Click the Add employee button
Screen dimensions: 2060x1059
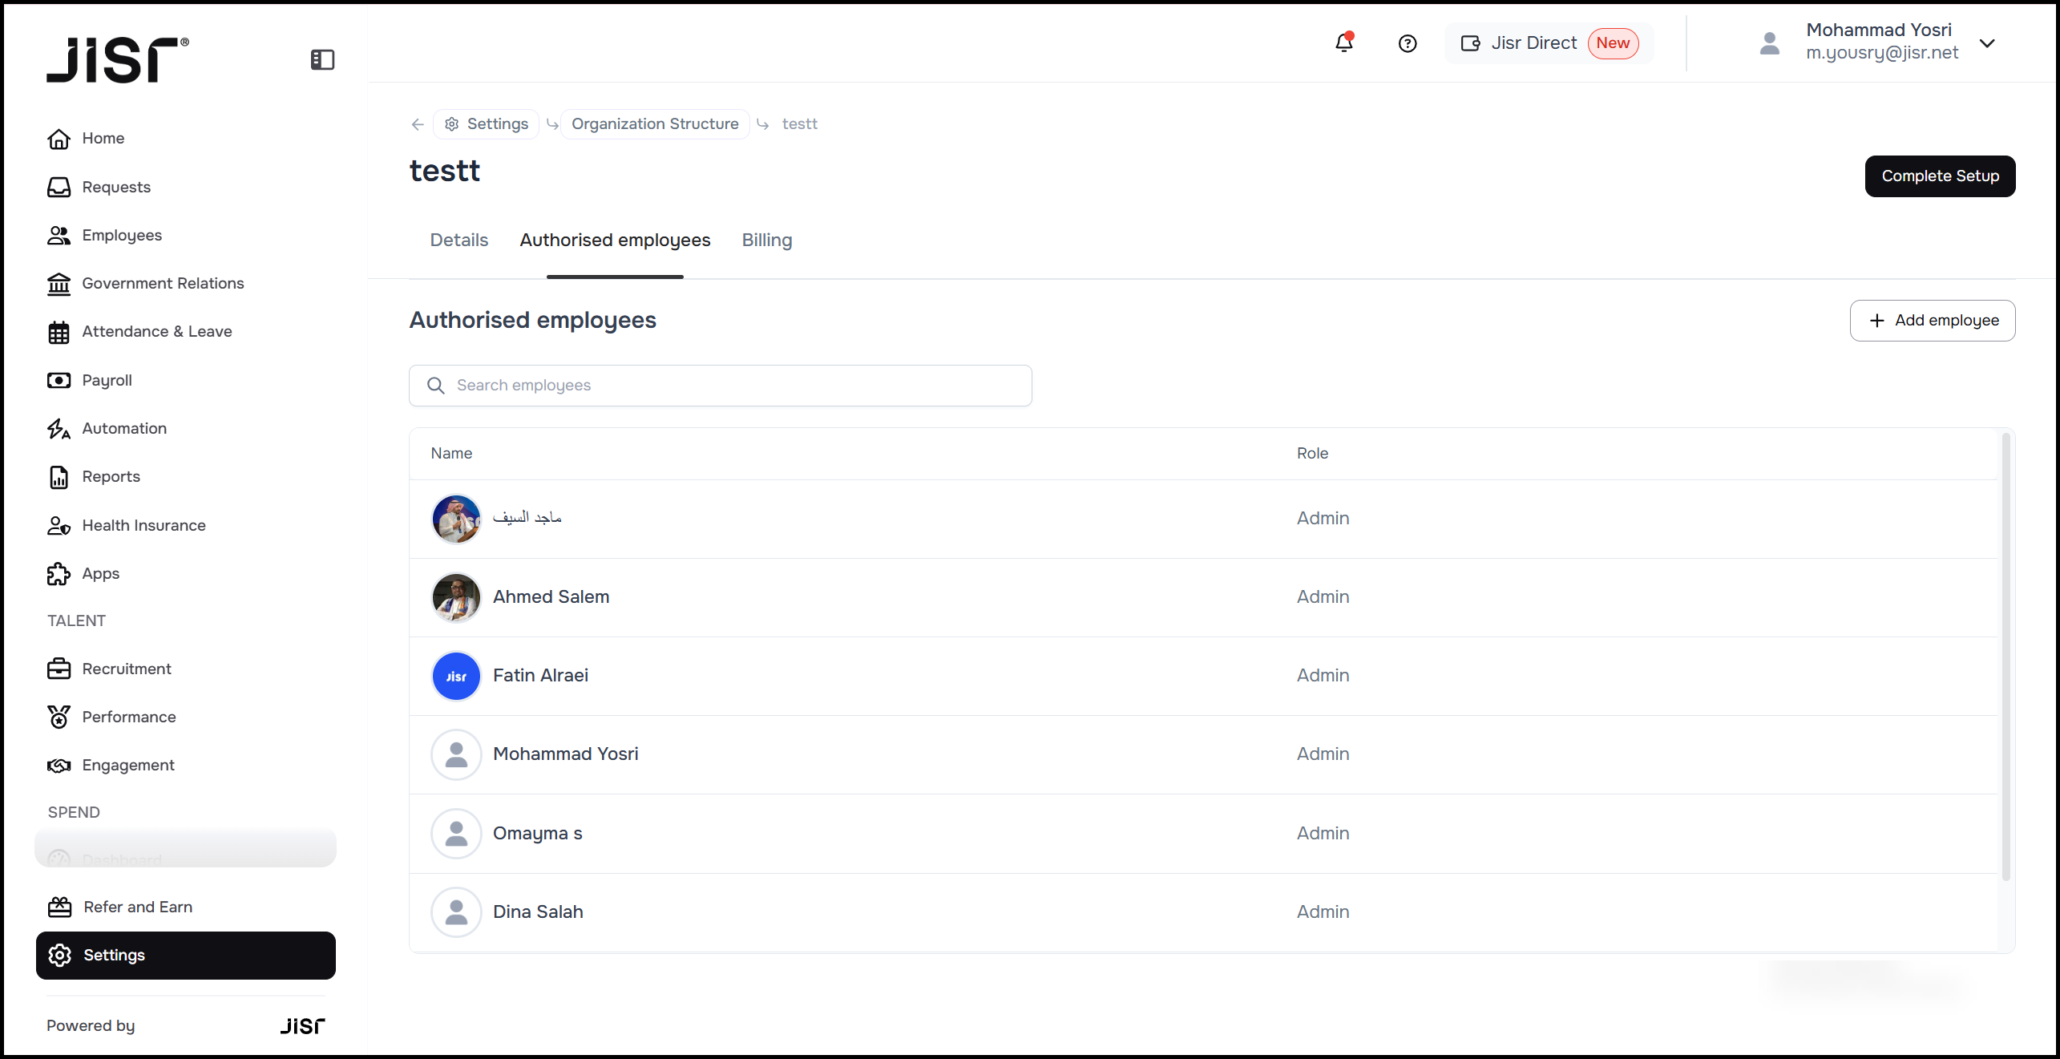pos(1932,321)
